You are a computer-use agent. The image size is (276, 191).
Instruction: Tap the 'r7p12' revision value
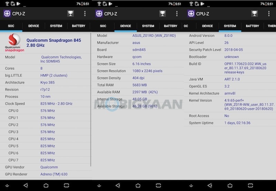point(45,89)
